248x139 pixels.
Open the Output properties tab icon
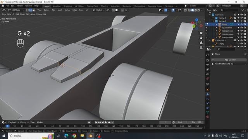(x=208, y=65)
